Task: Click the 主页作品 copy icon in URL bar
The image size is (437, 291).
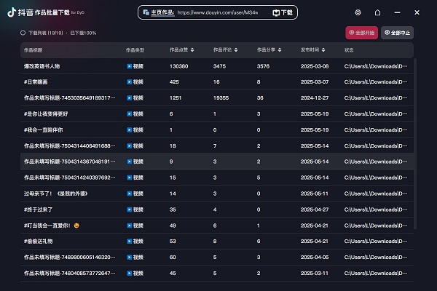Action: [x=146, y=12]
